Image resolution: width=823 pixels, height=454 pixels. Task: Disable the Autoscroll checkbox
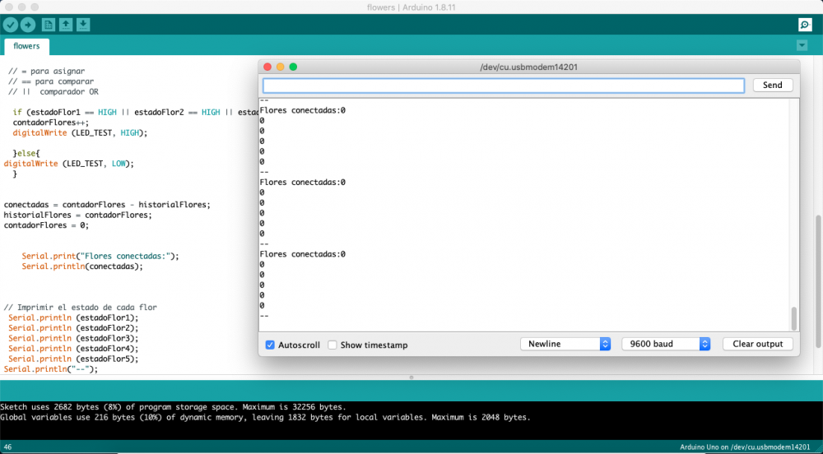(270, 345)
